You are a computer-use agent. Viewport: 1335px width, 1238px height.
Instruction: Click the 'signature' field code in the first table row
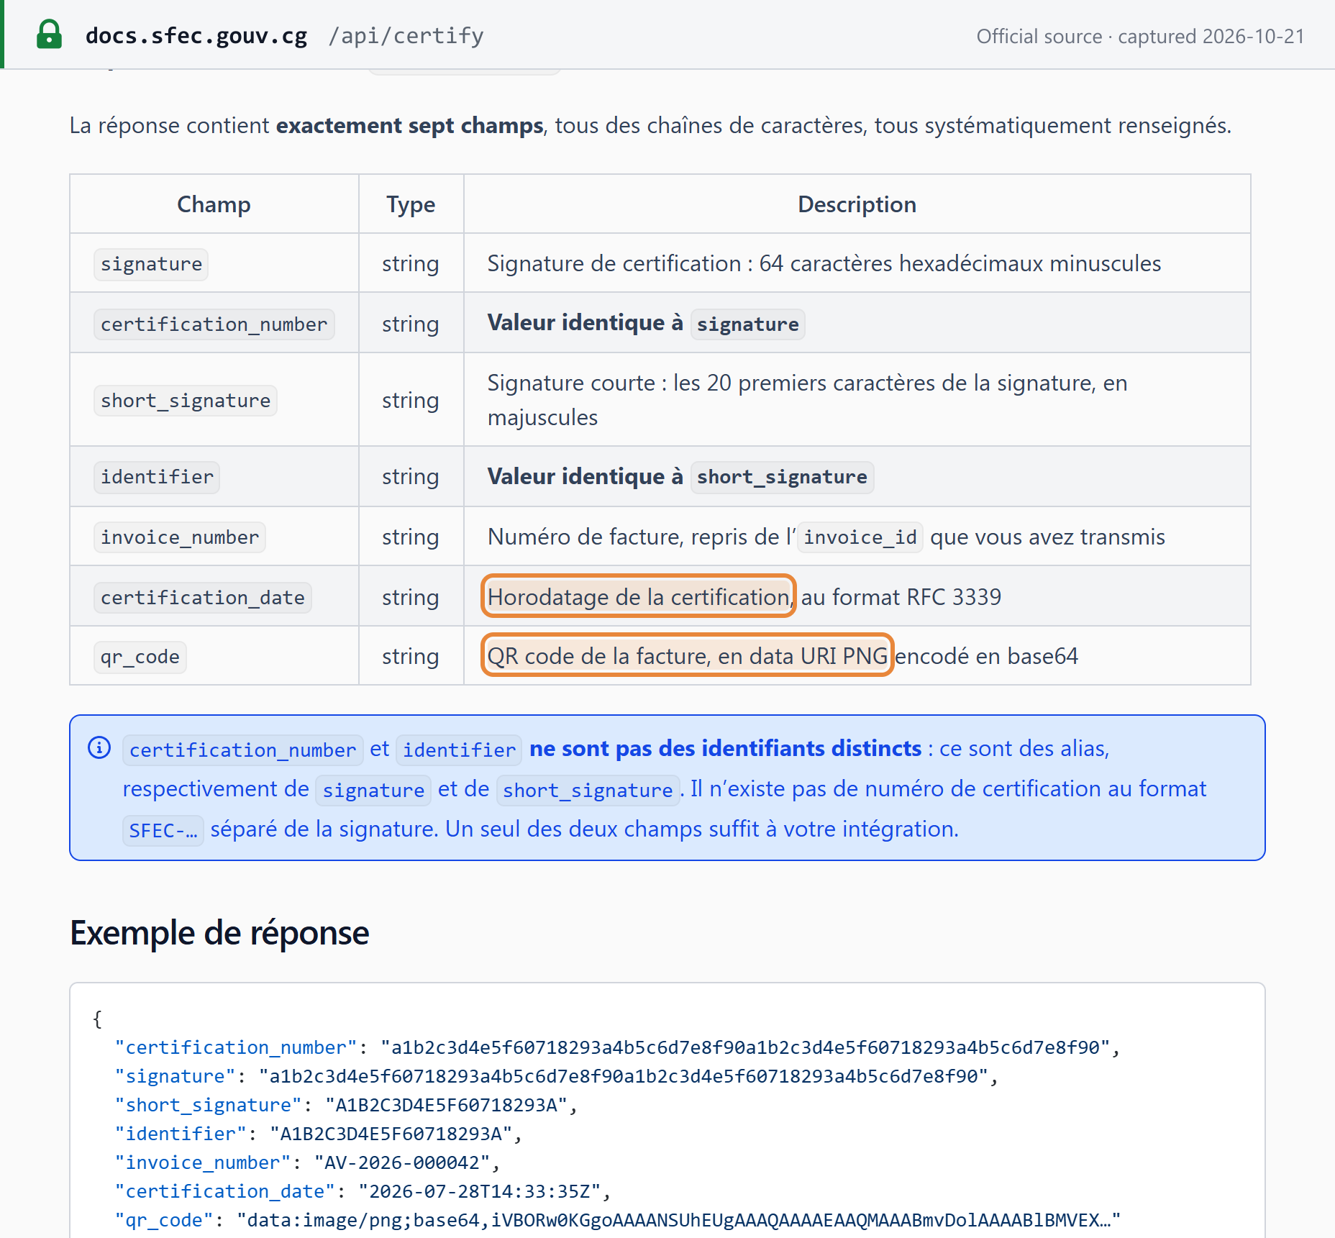click(151, 264)
